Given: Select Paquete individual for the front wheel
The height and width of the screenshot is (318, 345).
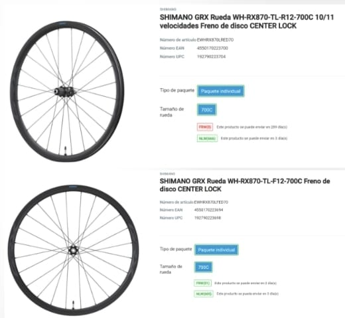Looking at the screenshot, I should (x=216, y=250).
